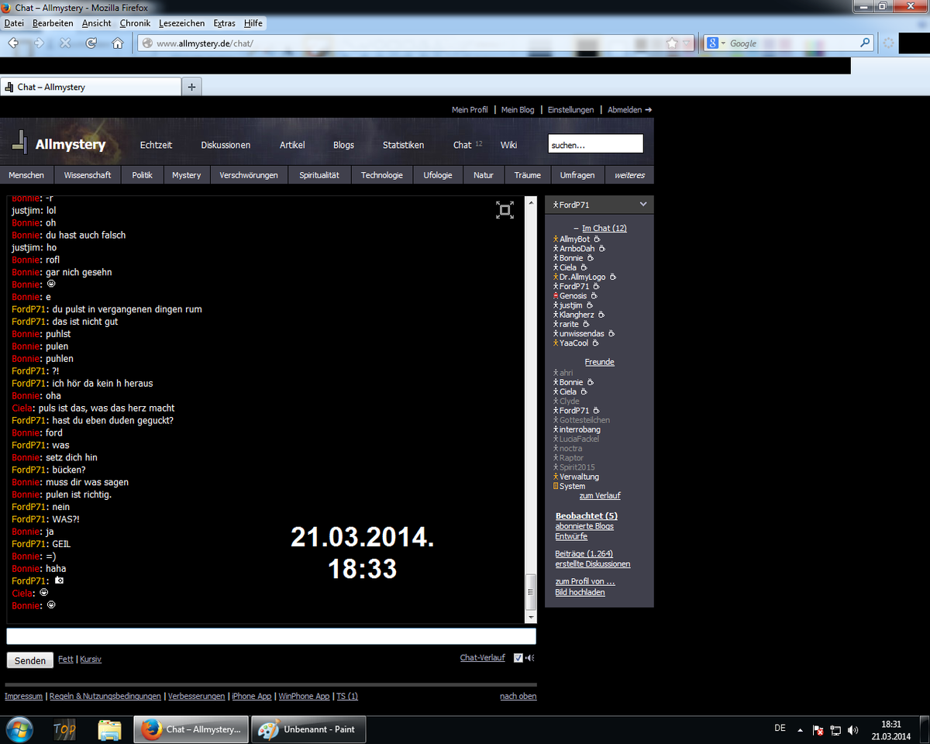Click the mug icon beside AllmyBot
The width and height of the screenshot is (930, 744).
[597, 239]
